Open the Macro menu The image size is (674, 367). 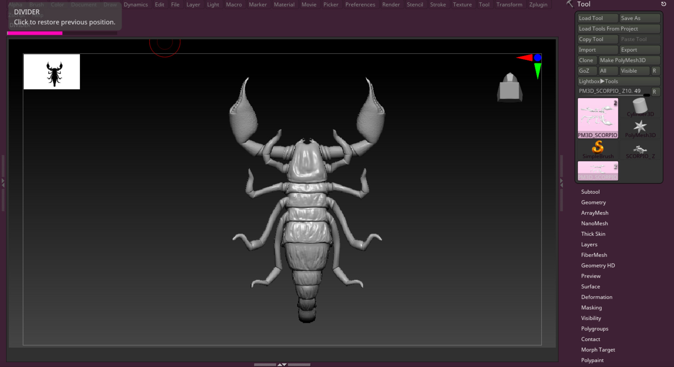click(x=234, y=5)
